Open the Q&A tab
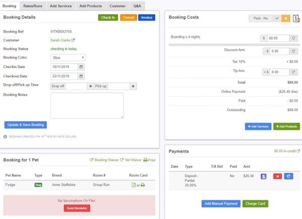Viewport: 302px width, 219px height. pyautogui.click(x=137, y=6)
